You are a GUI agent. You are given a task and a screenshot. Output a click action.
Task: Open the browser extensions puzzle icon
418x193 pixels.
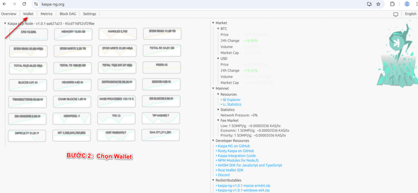point(392,4)
